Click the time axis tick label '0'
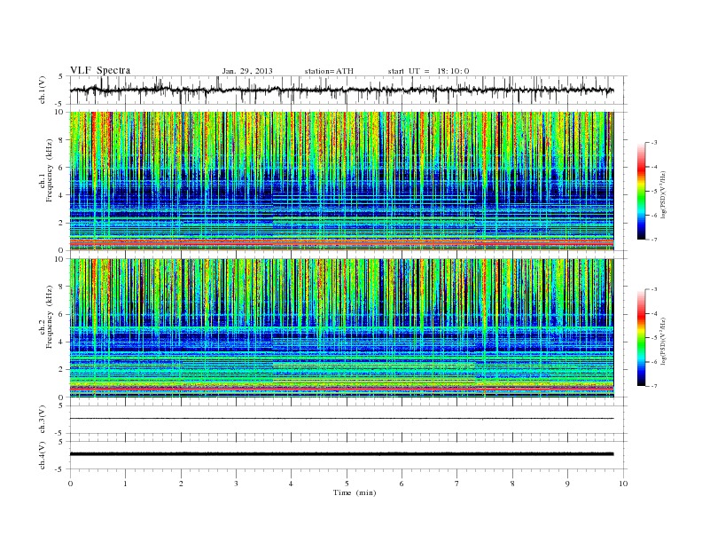This screenshot has width=702, height=543. (x=70, y=484)
